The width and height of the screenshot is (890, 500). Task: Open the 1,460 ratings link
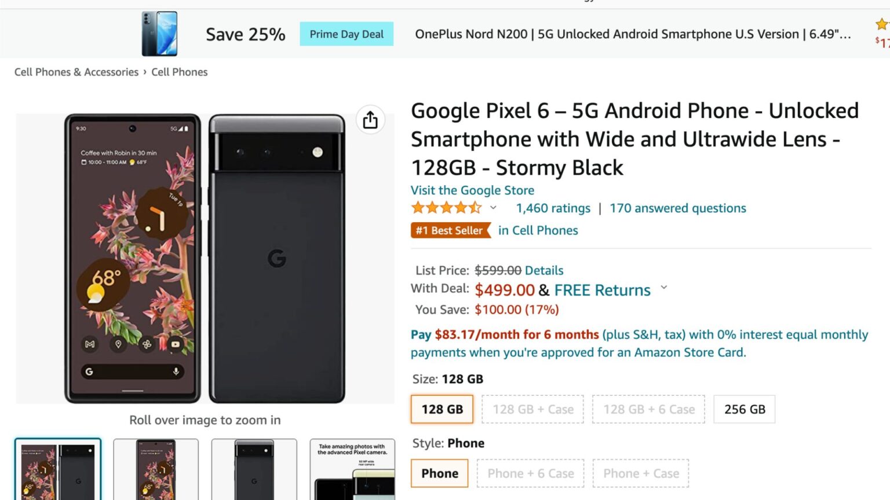tap(552, 208)
